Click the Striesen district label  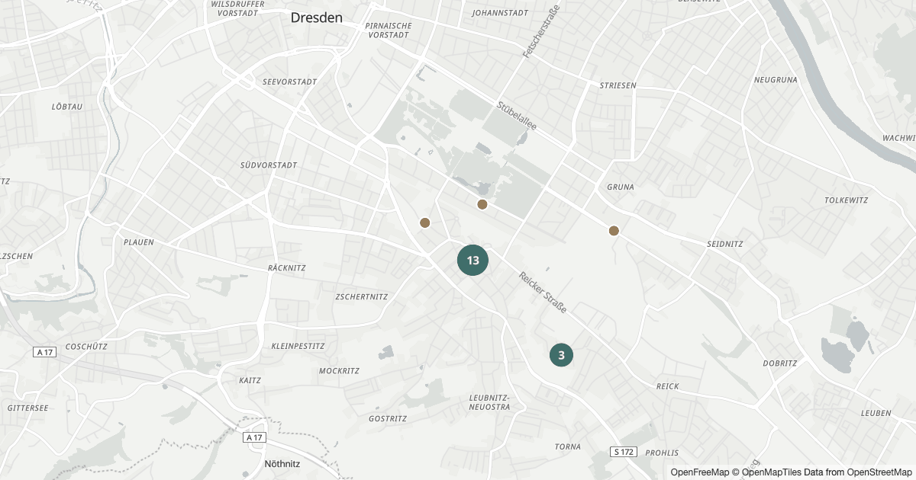pos(618,85)
